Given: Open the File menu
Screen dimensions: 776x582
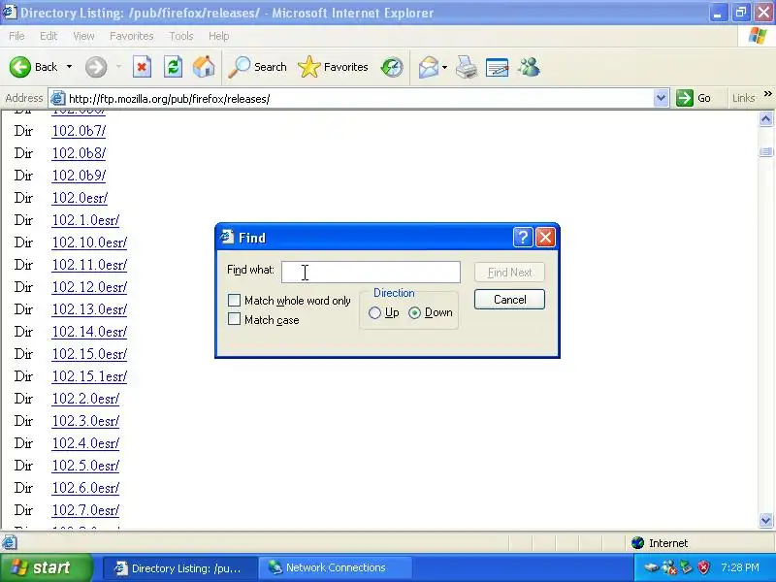Looking at the screenshot, I should pyautogui.click(x=16, y=36).
